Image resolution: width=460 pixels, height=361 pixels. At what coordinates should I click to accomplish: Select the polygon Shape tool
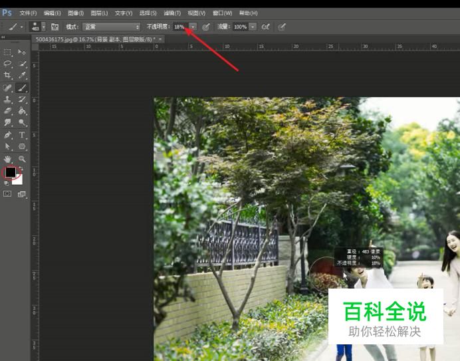tap(22, 146)
